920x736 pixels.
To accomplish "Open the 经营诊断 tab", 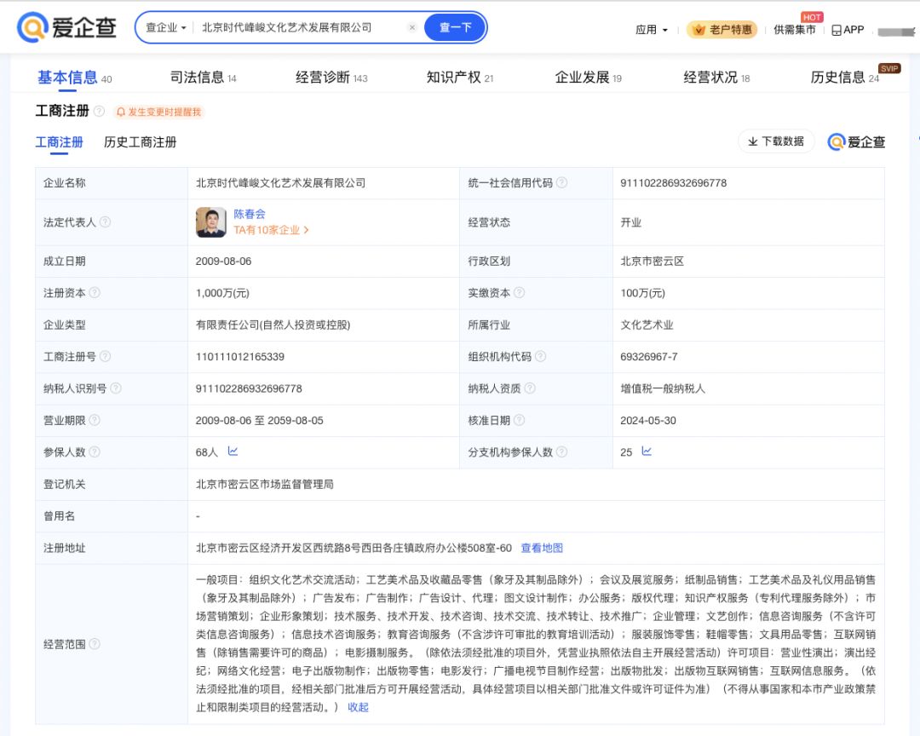I will click(331, 78).
